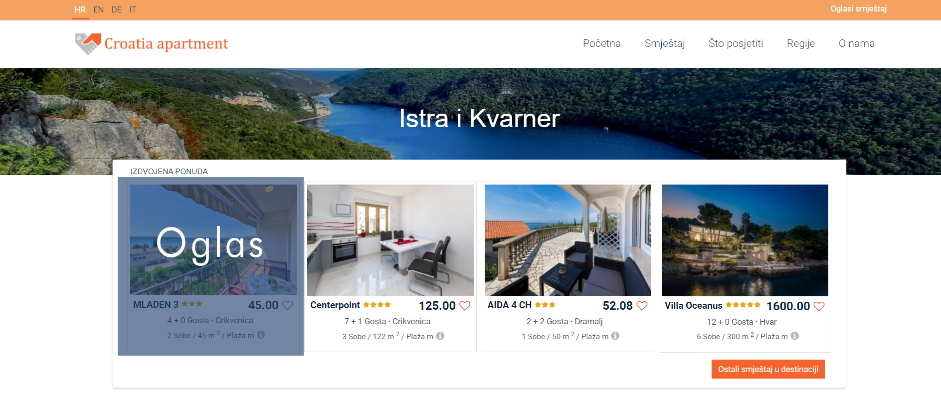Toggle heart favorite for Centerpoint
941x410 pixels.
(464, 306)
